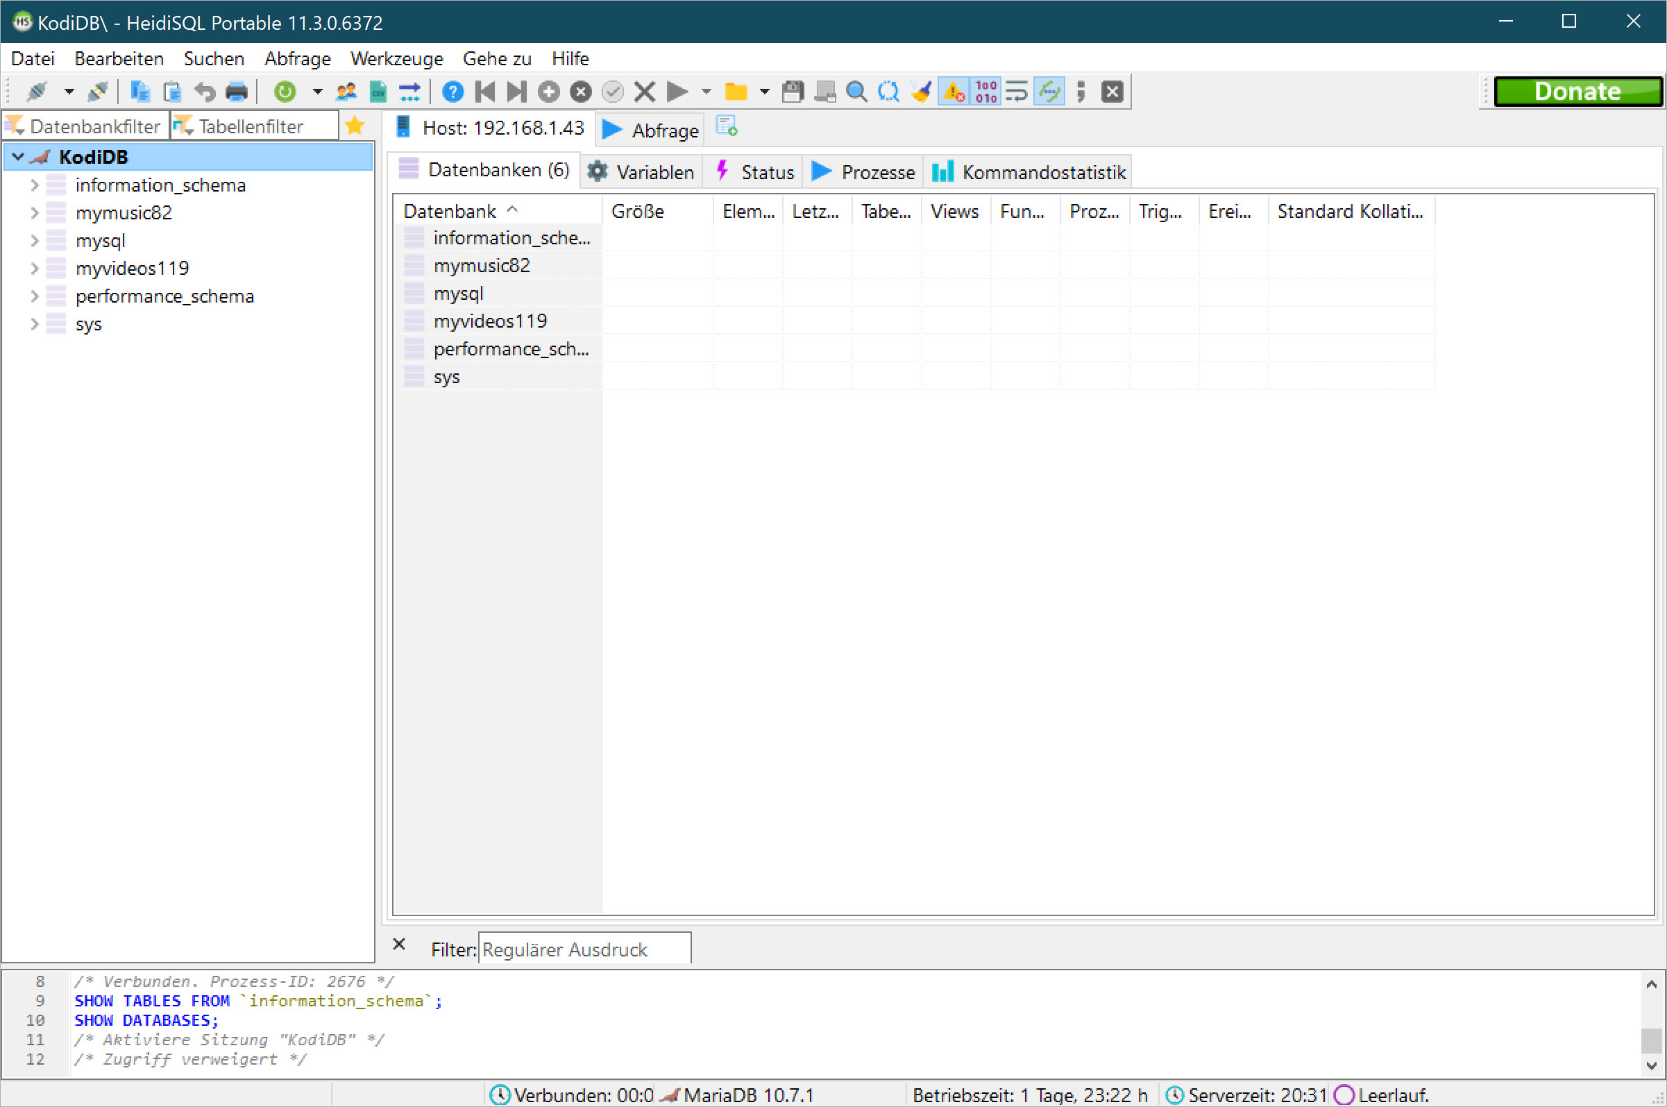Image resolution: width=1667 pixels, height=1107 pixels.
Task: Click the green Donate button
Action: pyautogui.click(x=1577, y=91)
